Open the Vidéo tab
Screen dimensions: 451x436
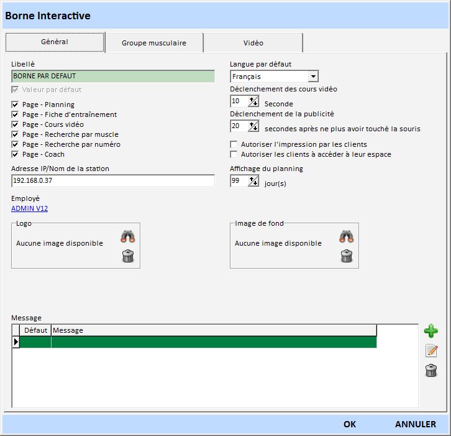253,43
